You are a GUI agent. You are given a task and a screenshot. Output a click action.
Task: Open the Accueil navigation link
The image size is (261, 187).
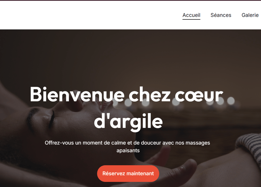click(x=191, y=15)
